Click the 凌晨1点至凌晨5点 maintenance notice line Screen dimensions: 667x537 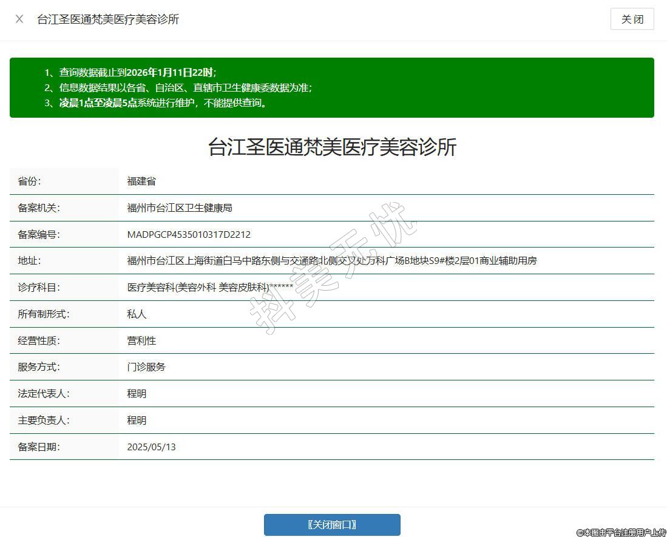click(x=156, y=103)
